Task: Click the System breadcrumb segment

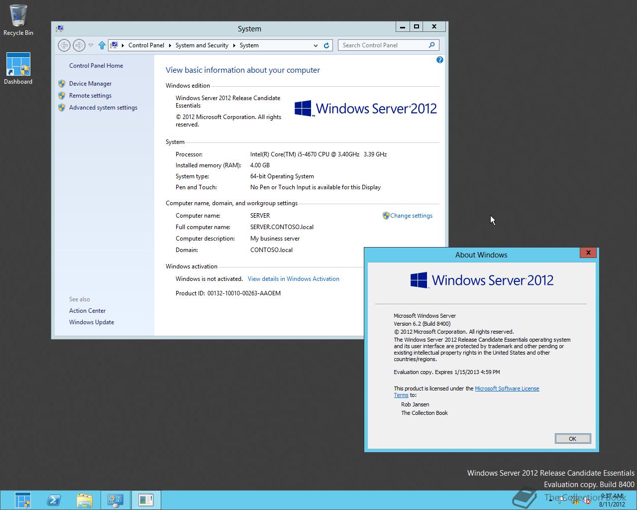Action: point(249,45)
